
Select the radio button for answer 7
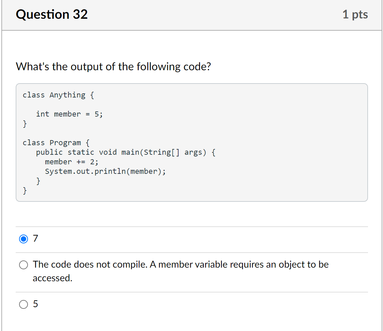(x=24, y=239)
